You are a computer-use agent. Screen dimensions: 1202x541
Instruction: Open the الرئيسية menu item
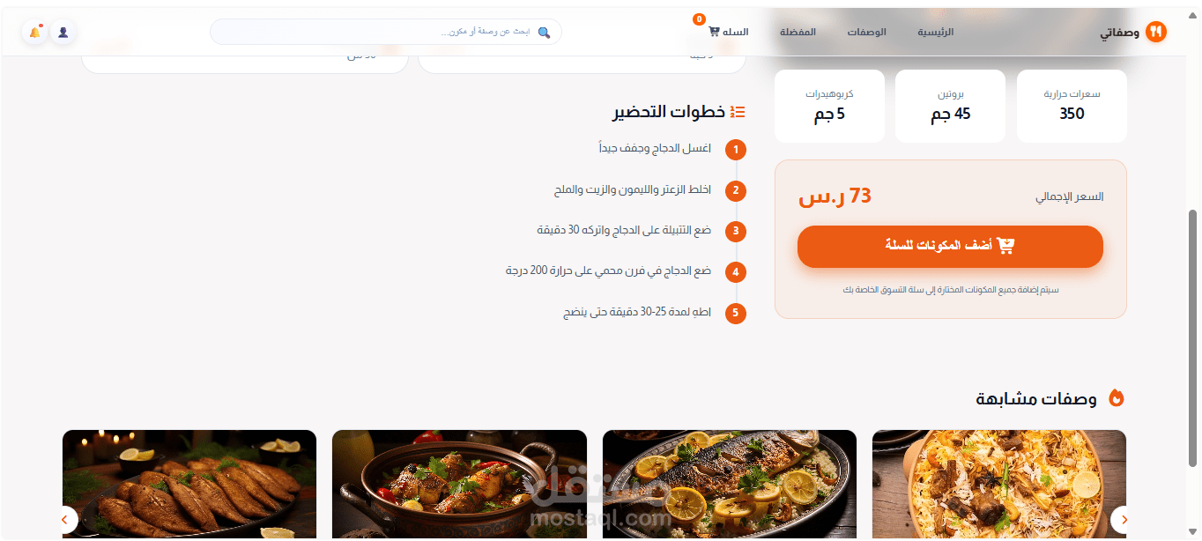935,32
